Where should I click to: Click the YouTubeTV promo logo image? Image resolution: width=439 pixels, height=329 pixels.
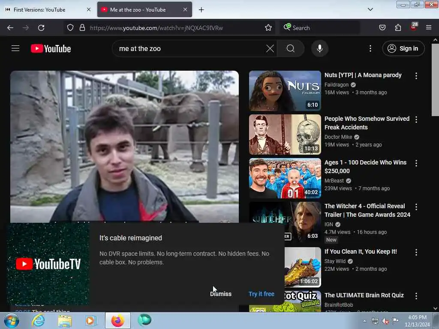(x=48, y=263)
